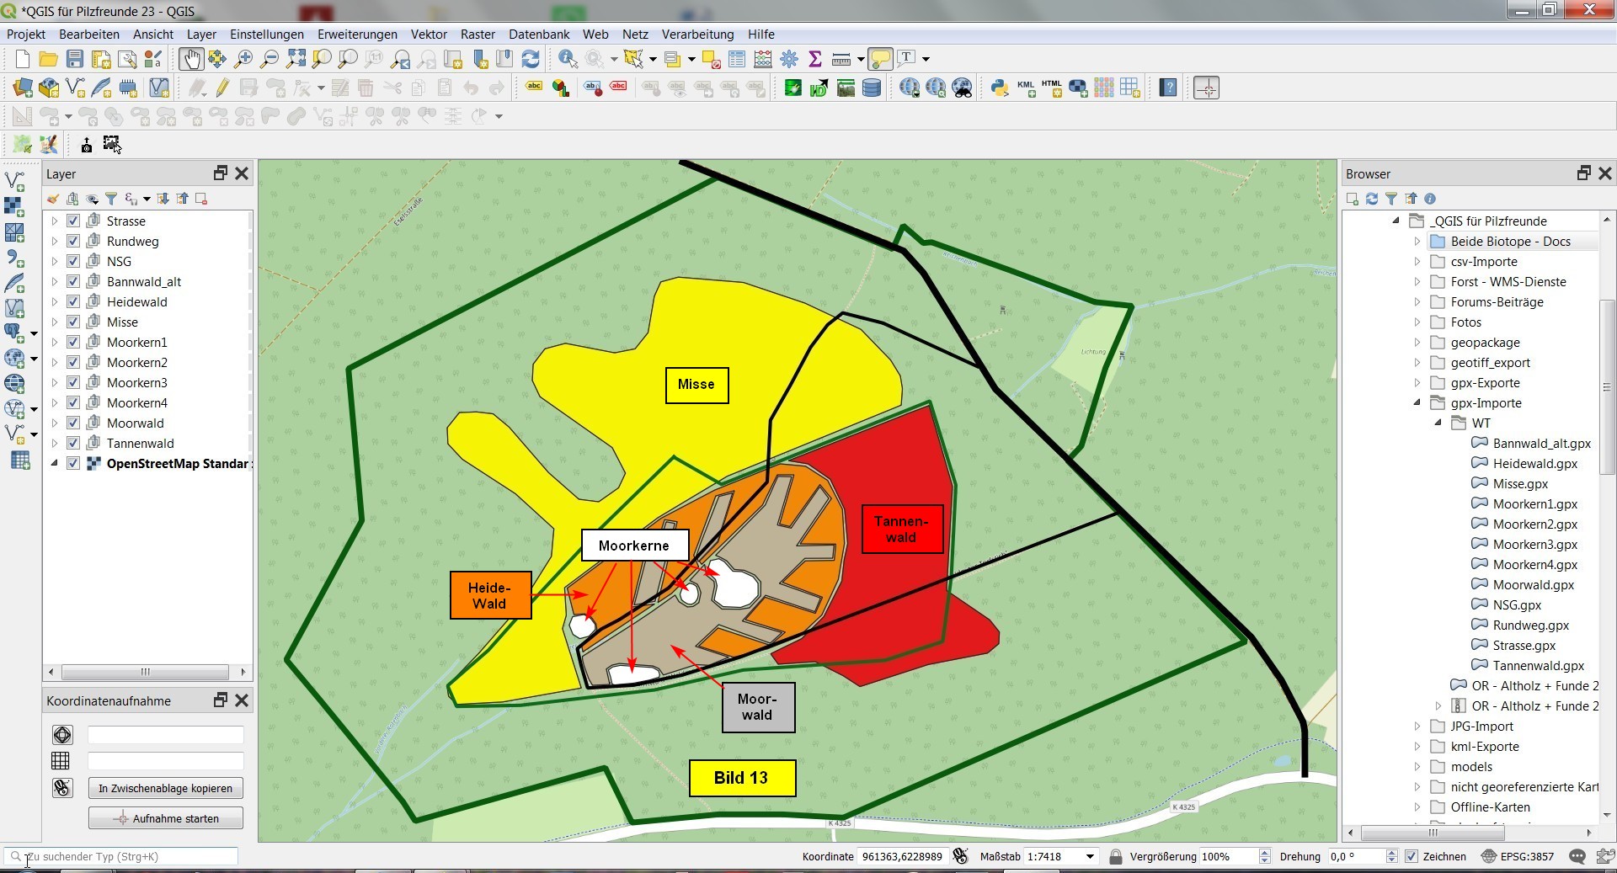
Task: Open the Vektor menu
Action: 429,35
